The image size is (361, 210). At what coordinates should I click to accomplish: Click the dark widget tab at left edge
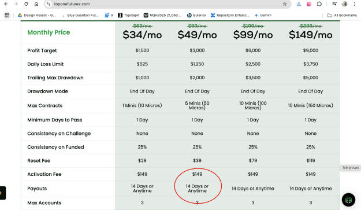point(3,193)
